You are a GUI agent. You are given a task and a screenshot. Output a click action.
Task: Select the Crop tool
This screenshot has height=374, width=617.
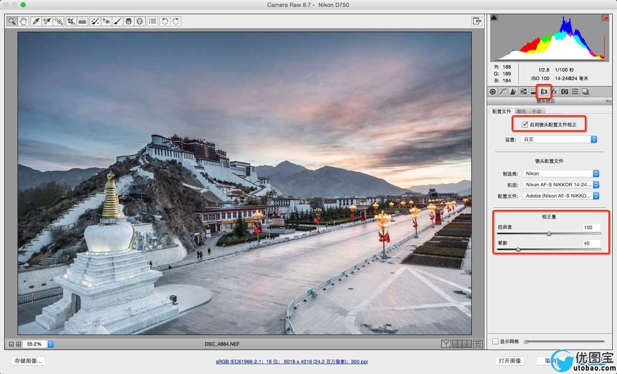click(71, 21)
